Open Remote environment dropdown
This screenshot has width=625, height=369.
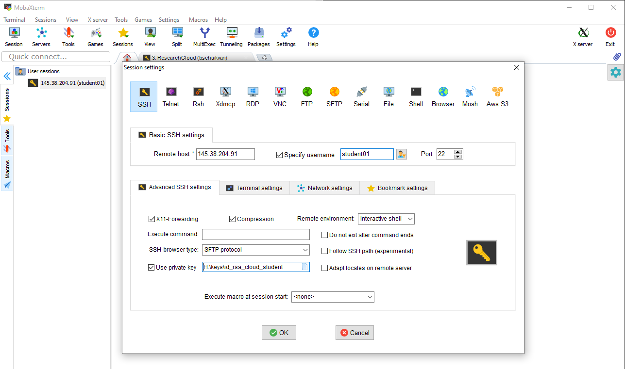(386, 219)
